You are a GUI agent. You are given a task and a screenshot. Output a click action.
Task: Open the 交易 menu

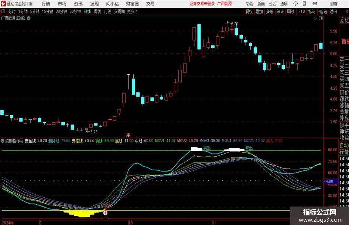coord(150,4)
